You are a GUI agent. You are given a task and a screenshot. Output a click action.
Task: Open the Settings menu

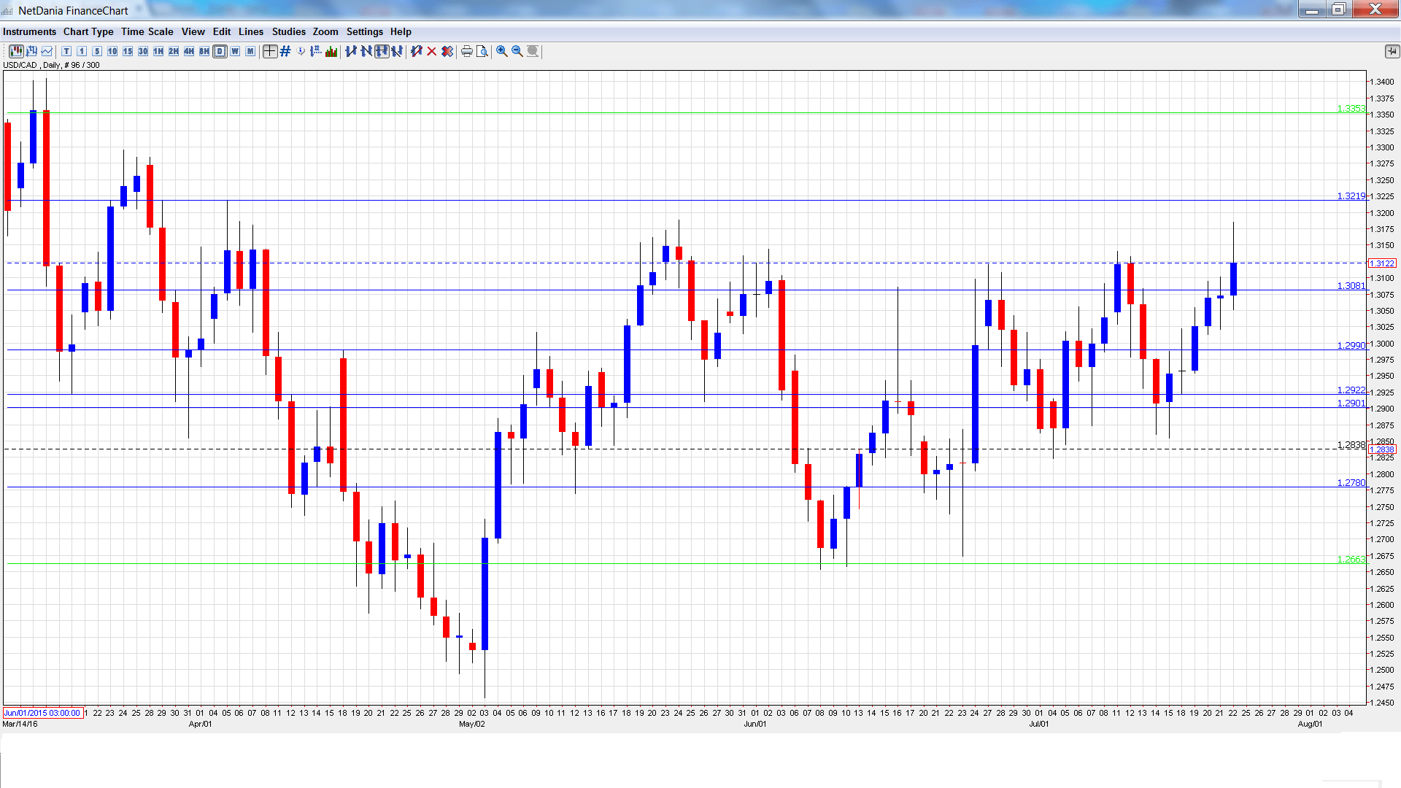pyautogui.click(x=365, y=31)
